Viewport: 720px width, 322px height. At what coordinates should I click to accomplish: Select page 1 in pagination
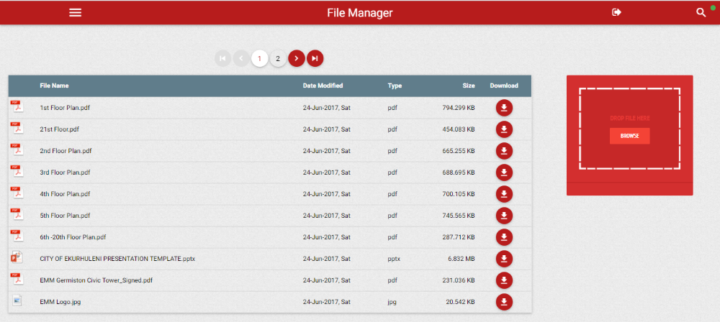point(259,58)
